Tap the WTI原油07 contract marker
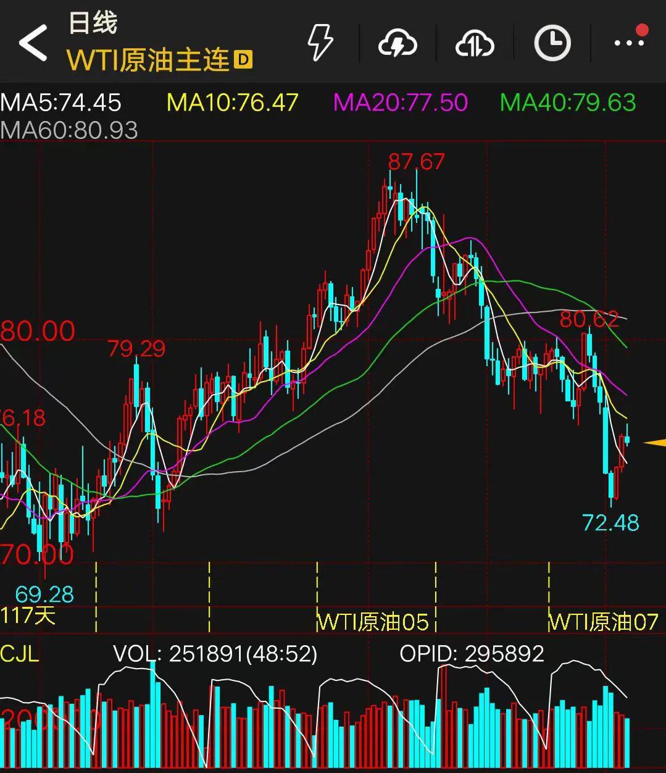This screenshot has height=773, width=666. point(604,621)
